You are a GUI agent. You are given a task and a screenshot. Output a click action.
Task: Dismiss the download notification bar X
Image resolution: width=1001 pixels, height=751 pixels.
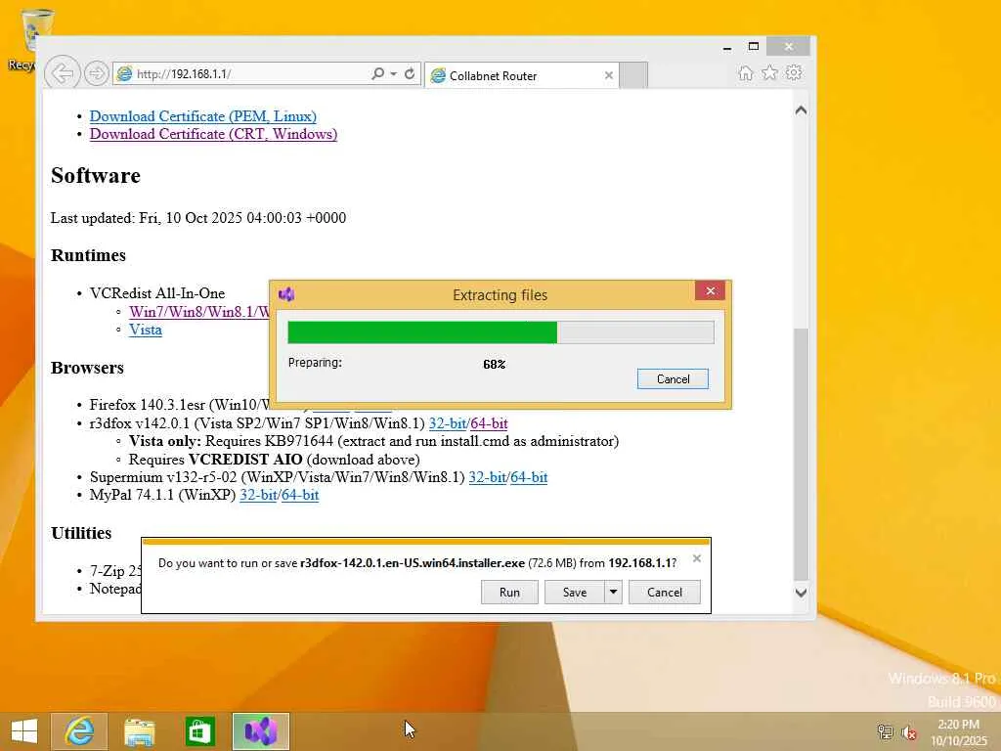[x=697, y=558]
